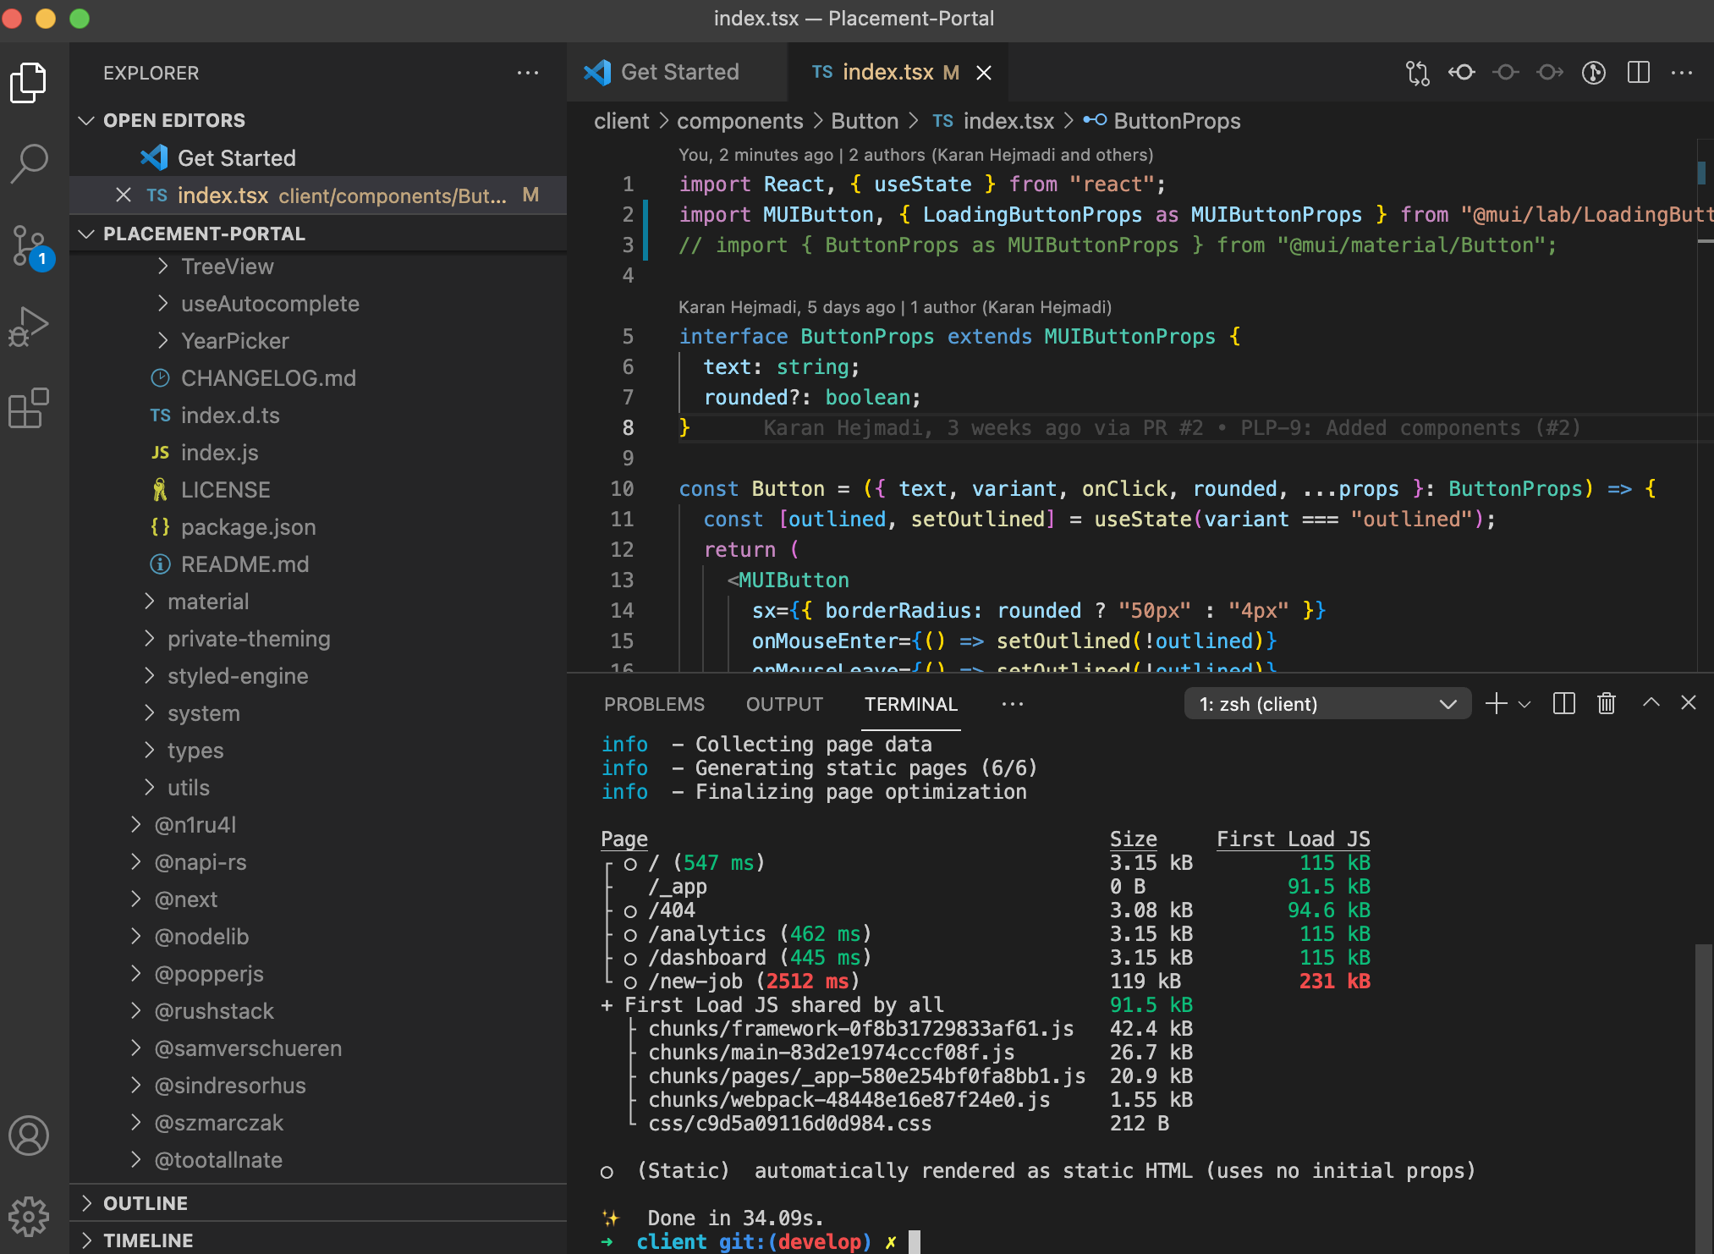The width and height of the screenshot is (1714, 1254).
Task: Kill the active terminal with the trash icon
Action: (x=1606, y=703)
